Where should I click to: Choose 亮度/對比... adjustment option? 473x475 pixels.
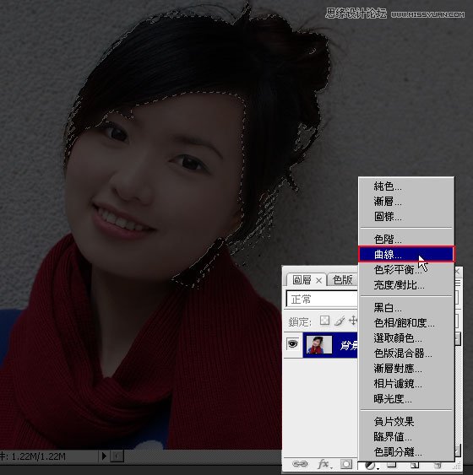406,285
